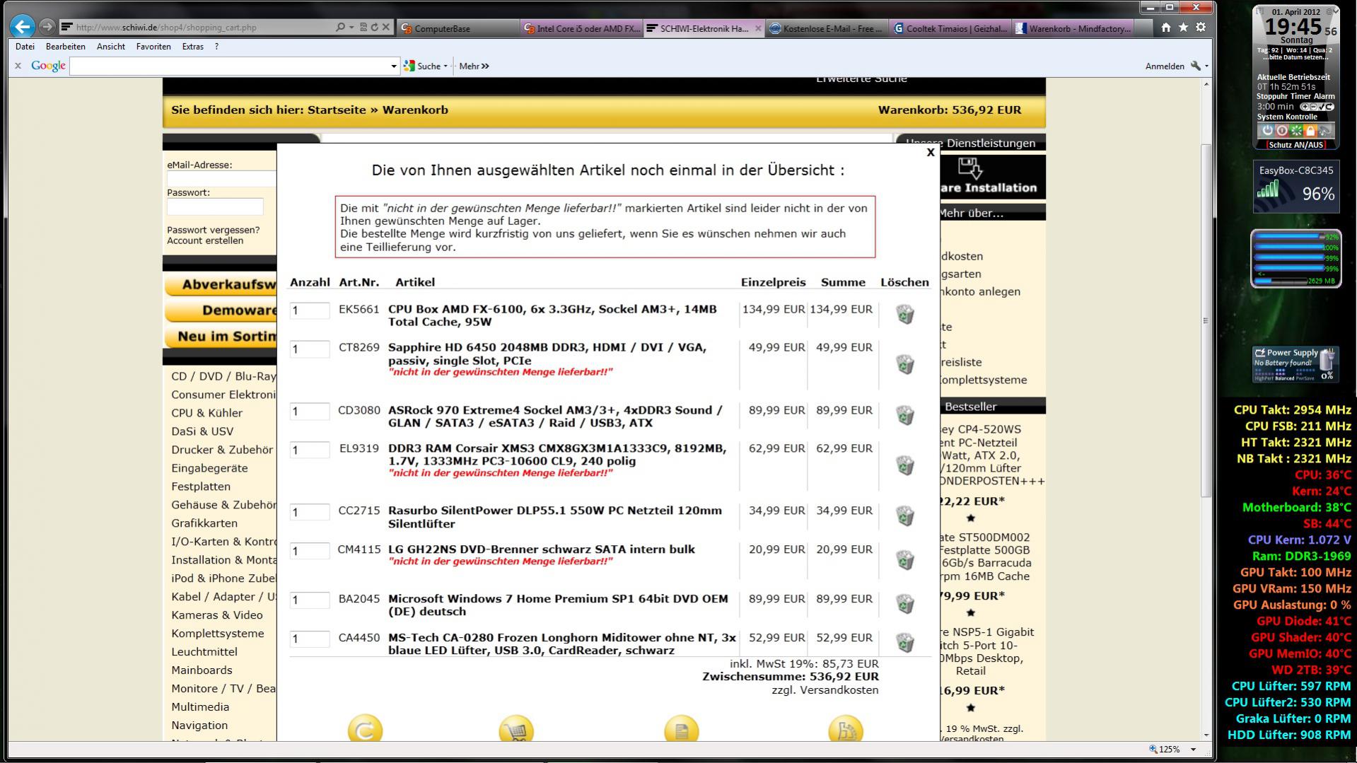Image resolution: width=1357 pixels, height=763 pixels.
Task: Edit quantity field for Corsair XMS3 RAM
Action: click(309, 450)
